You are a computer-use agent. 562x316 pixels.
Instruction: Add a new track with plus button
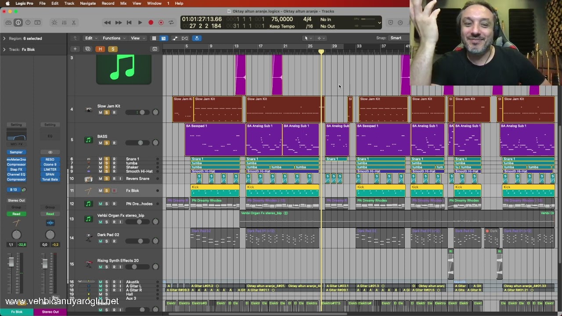tap(75, 49)
